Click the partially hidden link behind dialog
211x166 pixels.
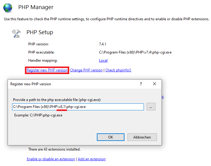coord(162,97)
